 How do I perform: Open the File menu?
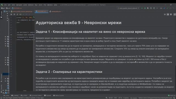[x=5, y=5]
